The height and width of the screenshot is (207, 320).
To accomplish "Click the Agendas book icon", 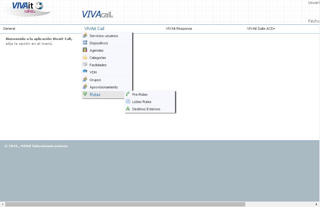I will pos(85,50).
